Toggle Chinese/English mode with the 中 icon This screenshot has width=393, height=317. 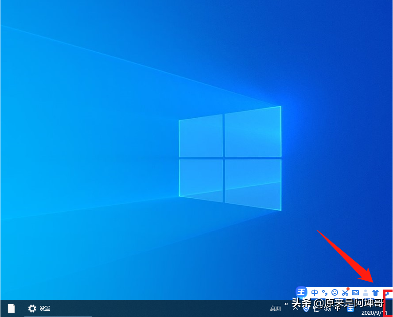(x=315, y=292)
